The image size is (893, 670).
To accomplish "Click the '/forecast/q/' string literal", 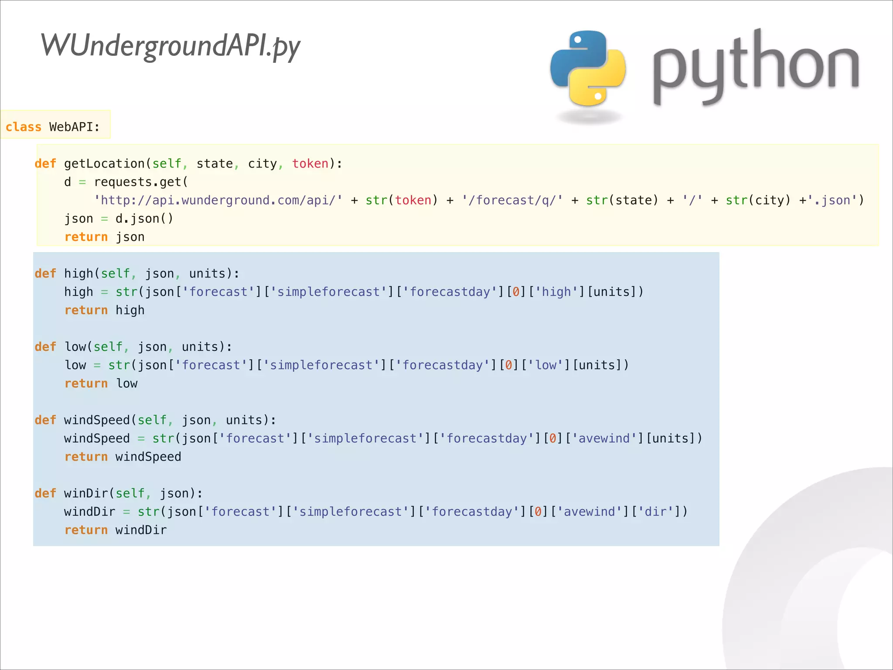I will pyautogui.click(x=512, y=200).
